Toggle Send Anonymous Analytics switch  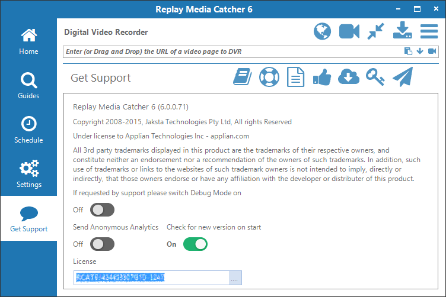[102, 244]
